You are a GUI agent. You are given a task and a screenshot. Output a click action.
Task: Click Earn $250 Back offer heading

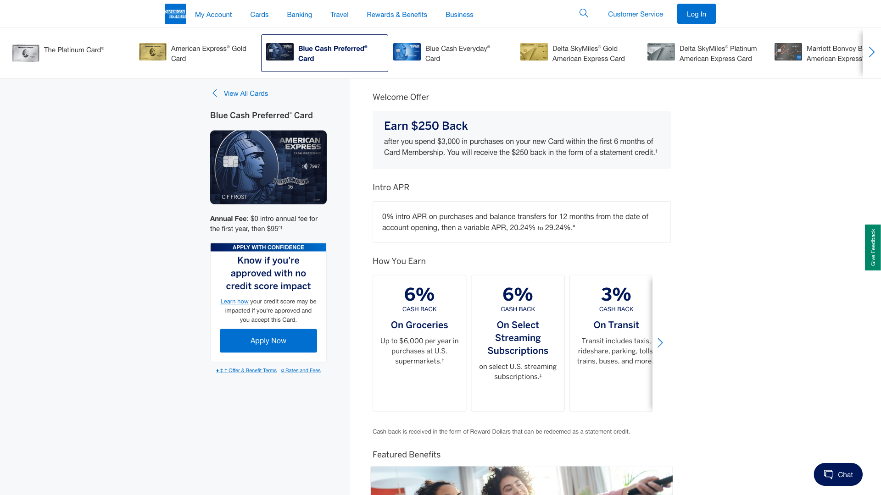pos(426,126)
